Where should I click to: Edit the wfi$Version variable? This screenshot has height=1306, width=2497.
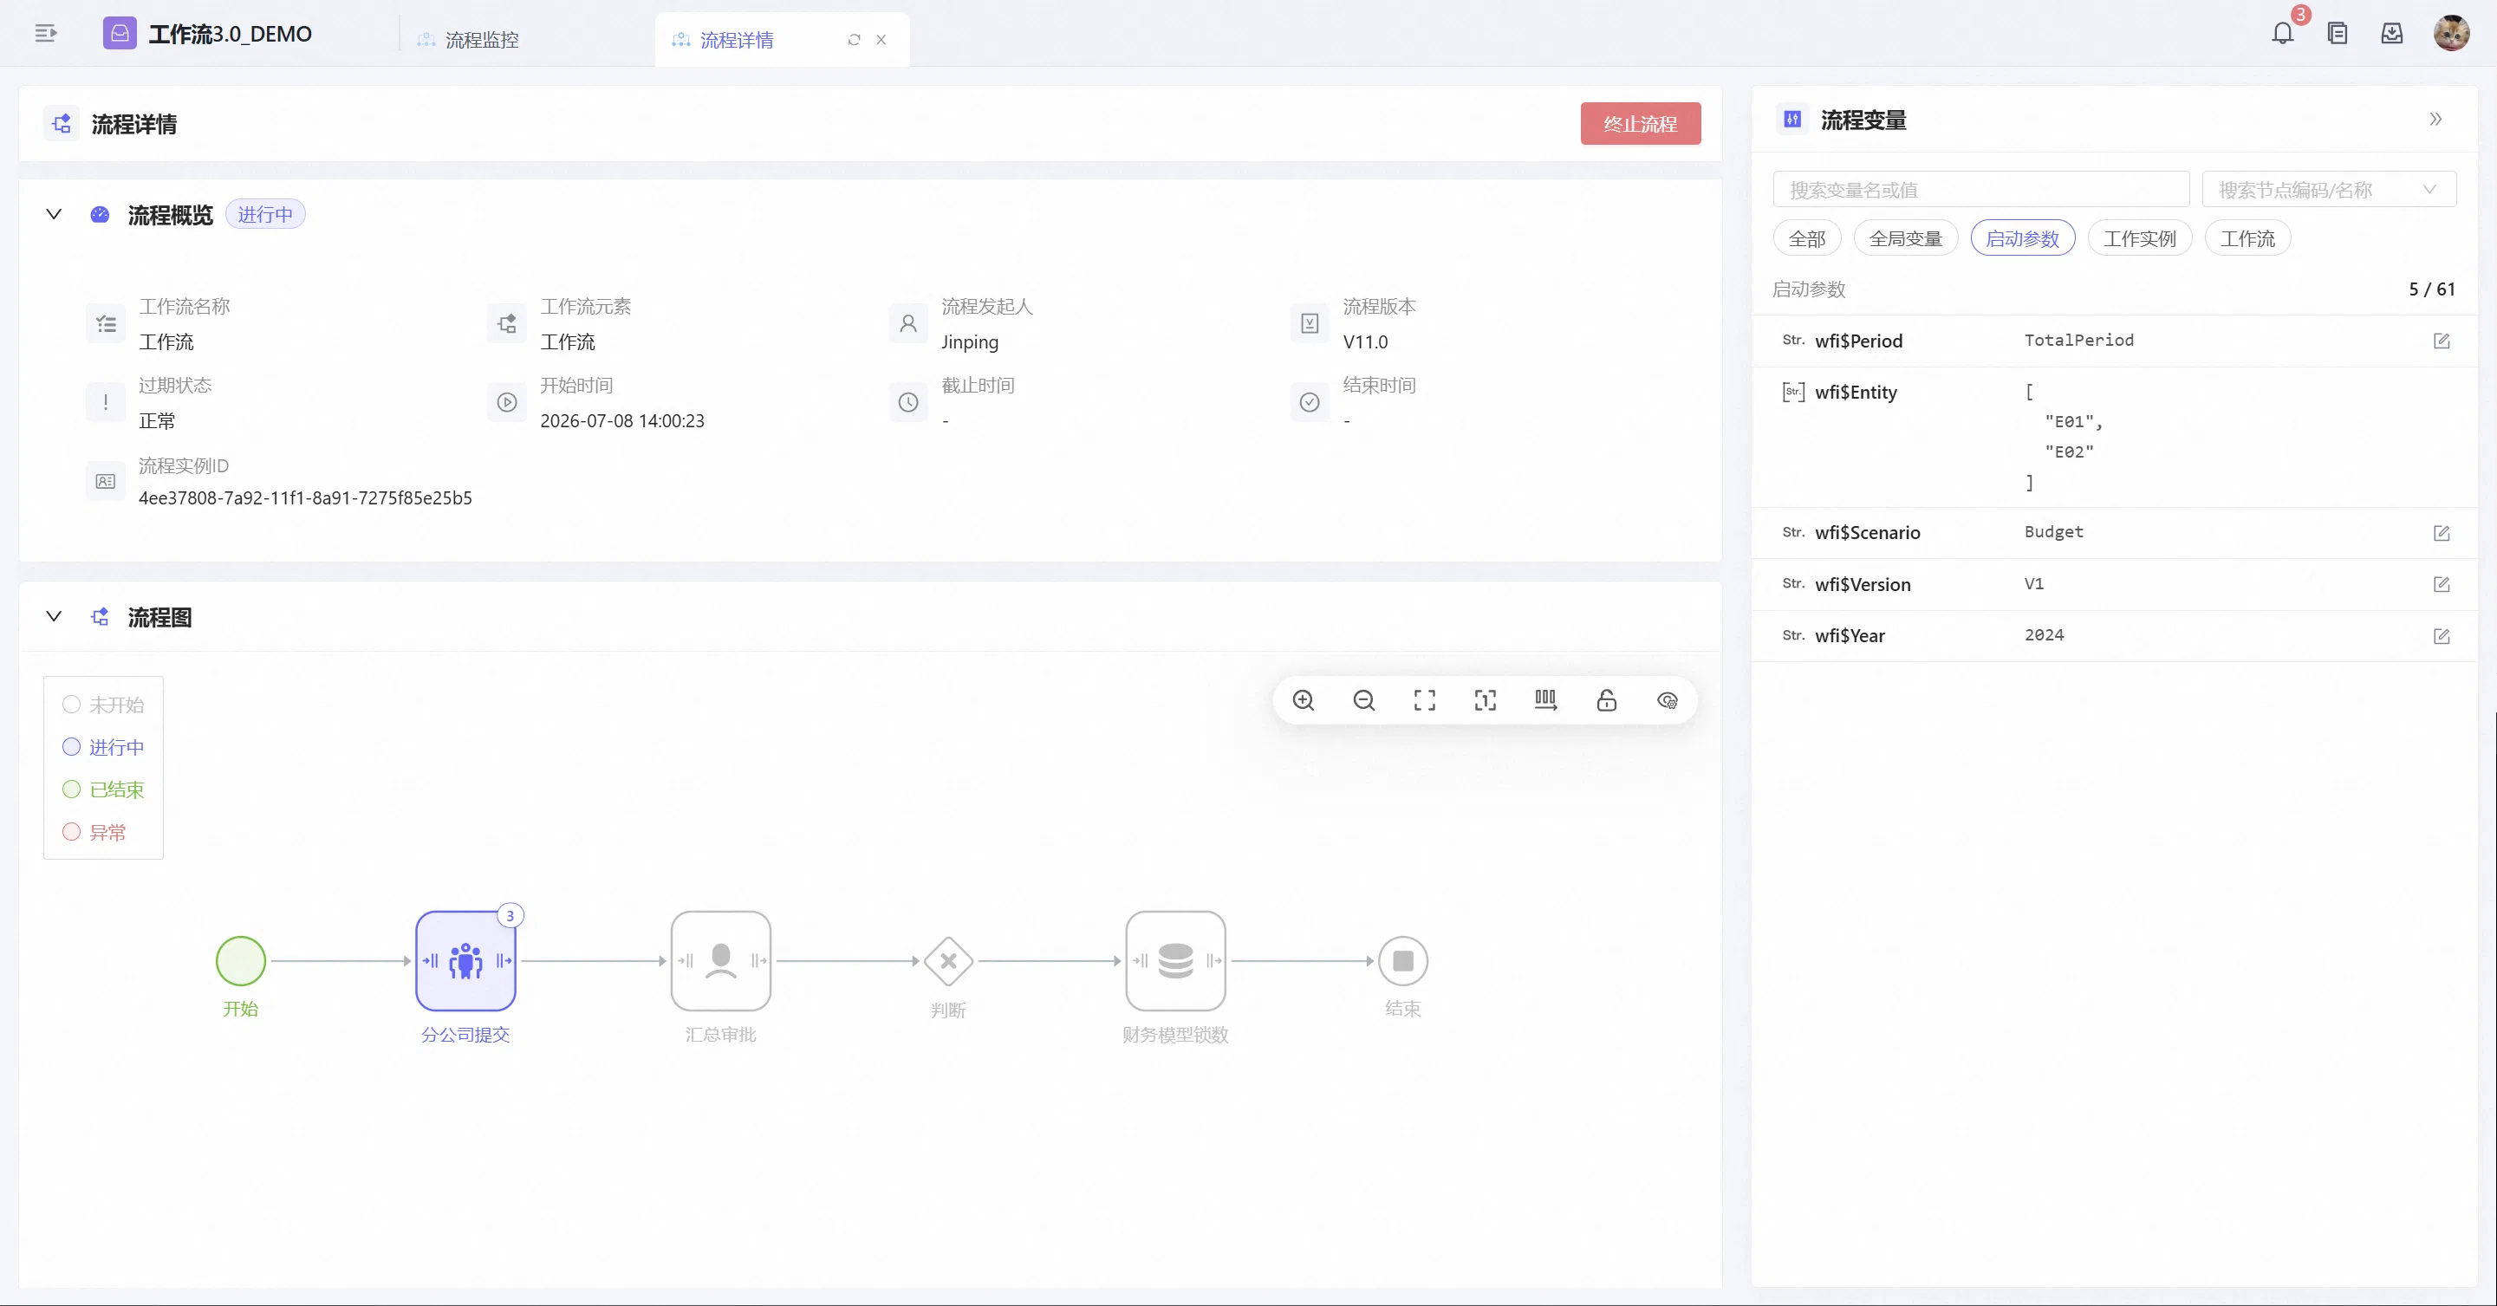(x=2442, y=585)
